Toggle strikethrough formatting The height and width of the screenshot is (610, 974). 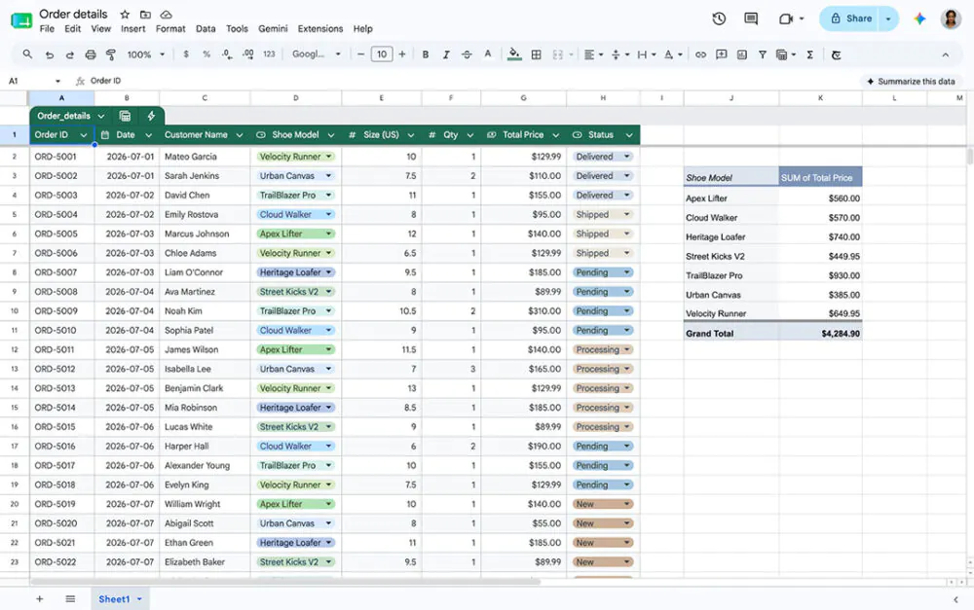pos(467,54)
